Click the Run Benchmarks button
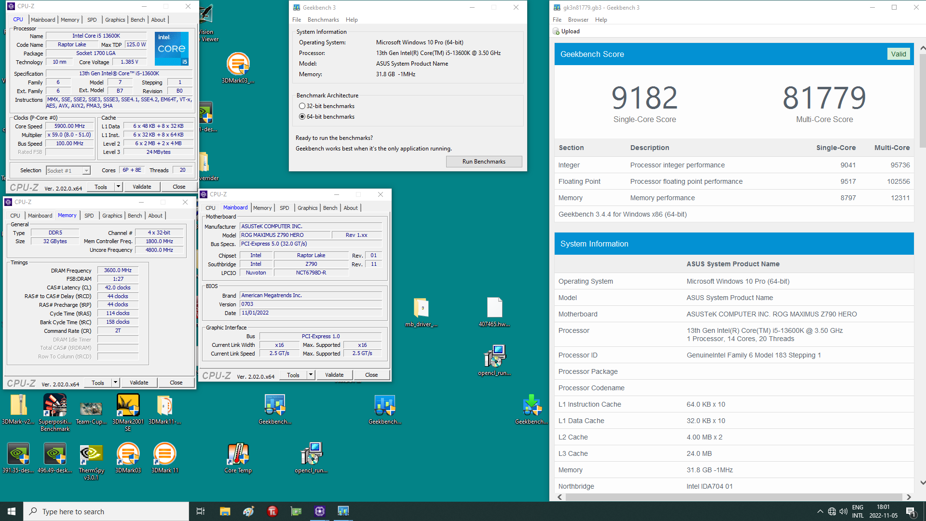Screen dimensions: 926x521 point(484,162)
